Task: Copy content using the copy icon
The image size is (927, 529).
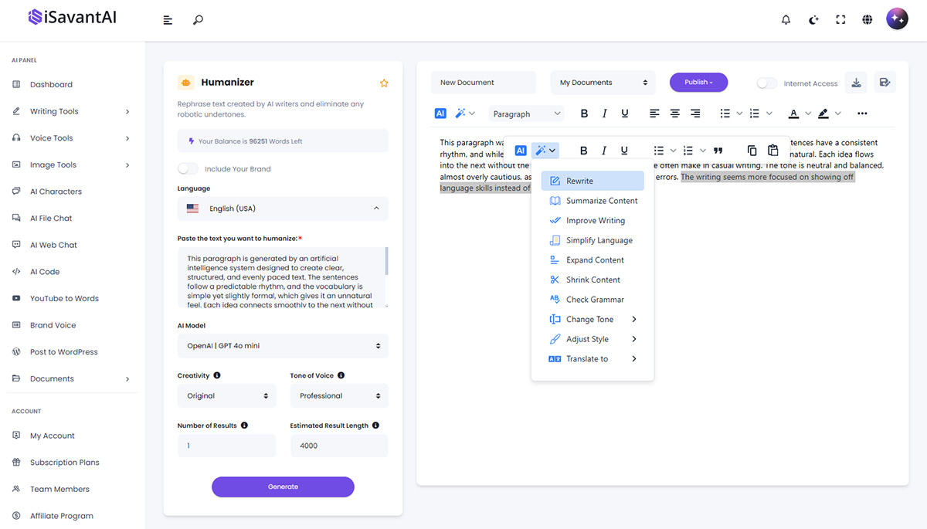Action: (752, 150)
